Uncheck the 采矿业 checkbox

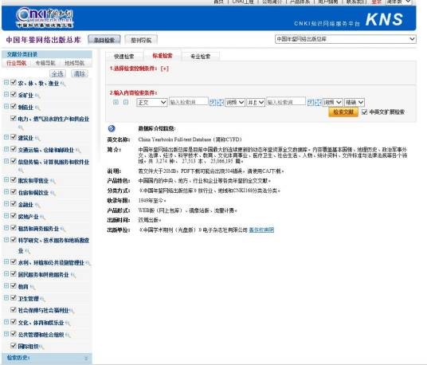(13, 94)
